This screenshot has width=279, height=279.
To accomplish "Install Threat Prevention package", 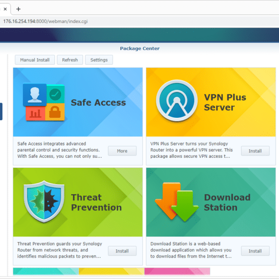I will (122, 251).
